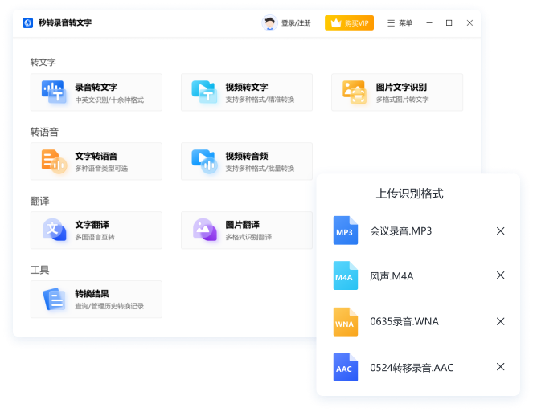Select 视频转文字 feature title
Screen dimensions: 533x412
coord(247,88)
